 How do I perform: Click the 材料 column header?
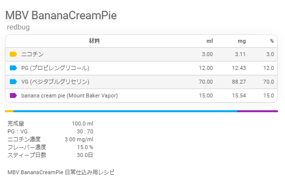[x=94, y=41]
